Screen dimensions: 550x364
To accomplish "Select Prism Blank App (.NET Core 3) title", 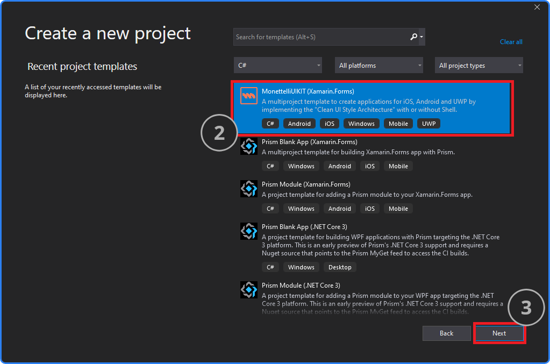I will [304, 226].
